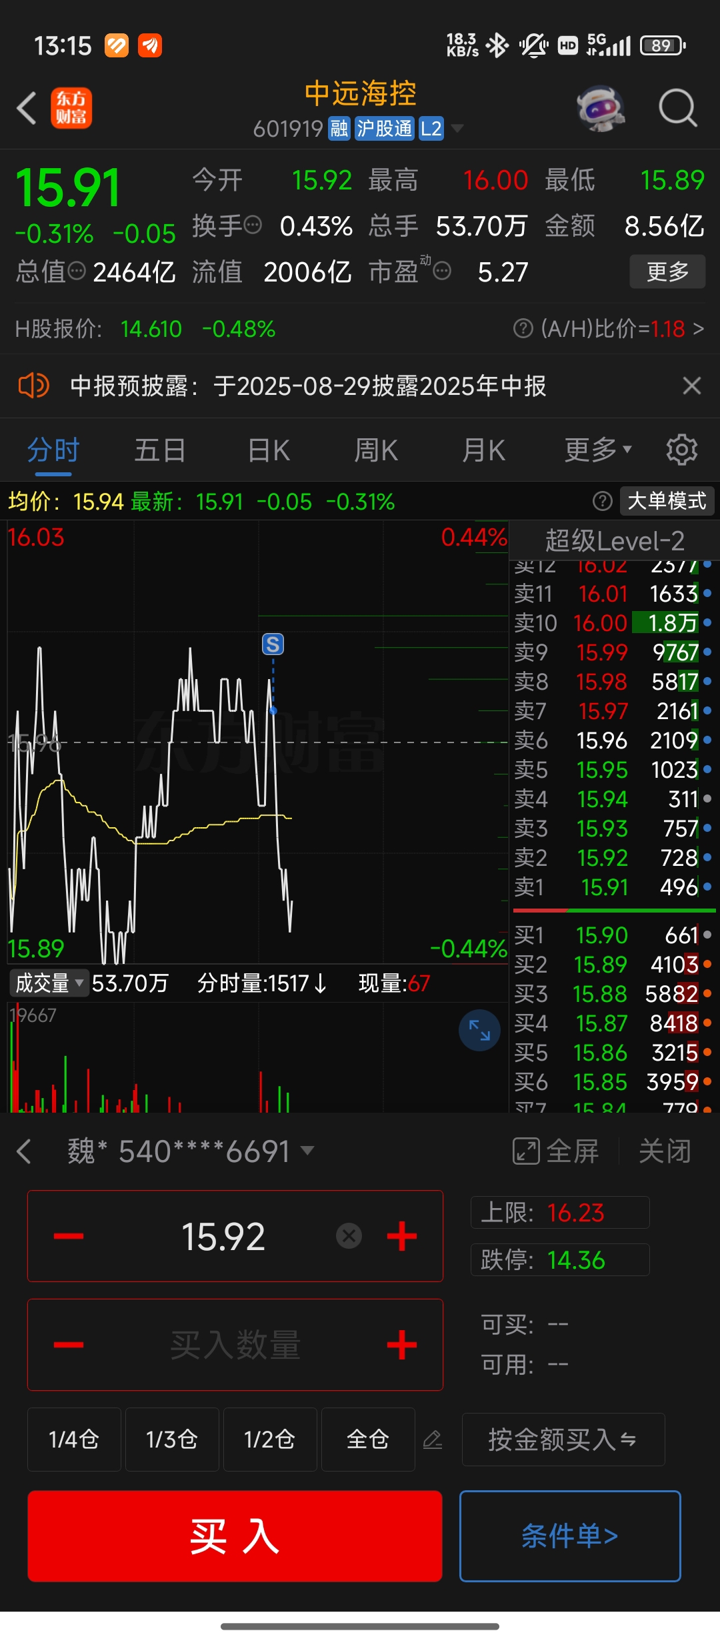Tap the search magnifier icon

pyautogui.click(x=678, y=108)
